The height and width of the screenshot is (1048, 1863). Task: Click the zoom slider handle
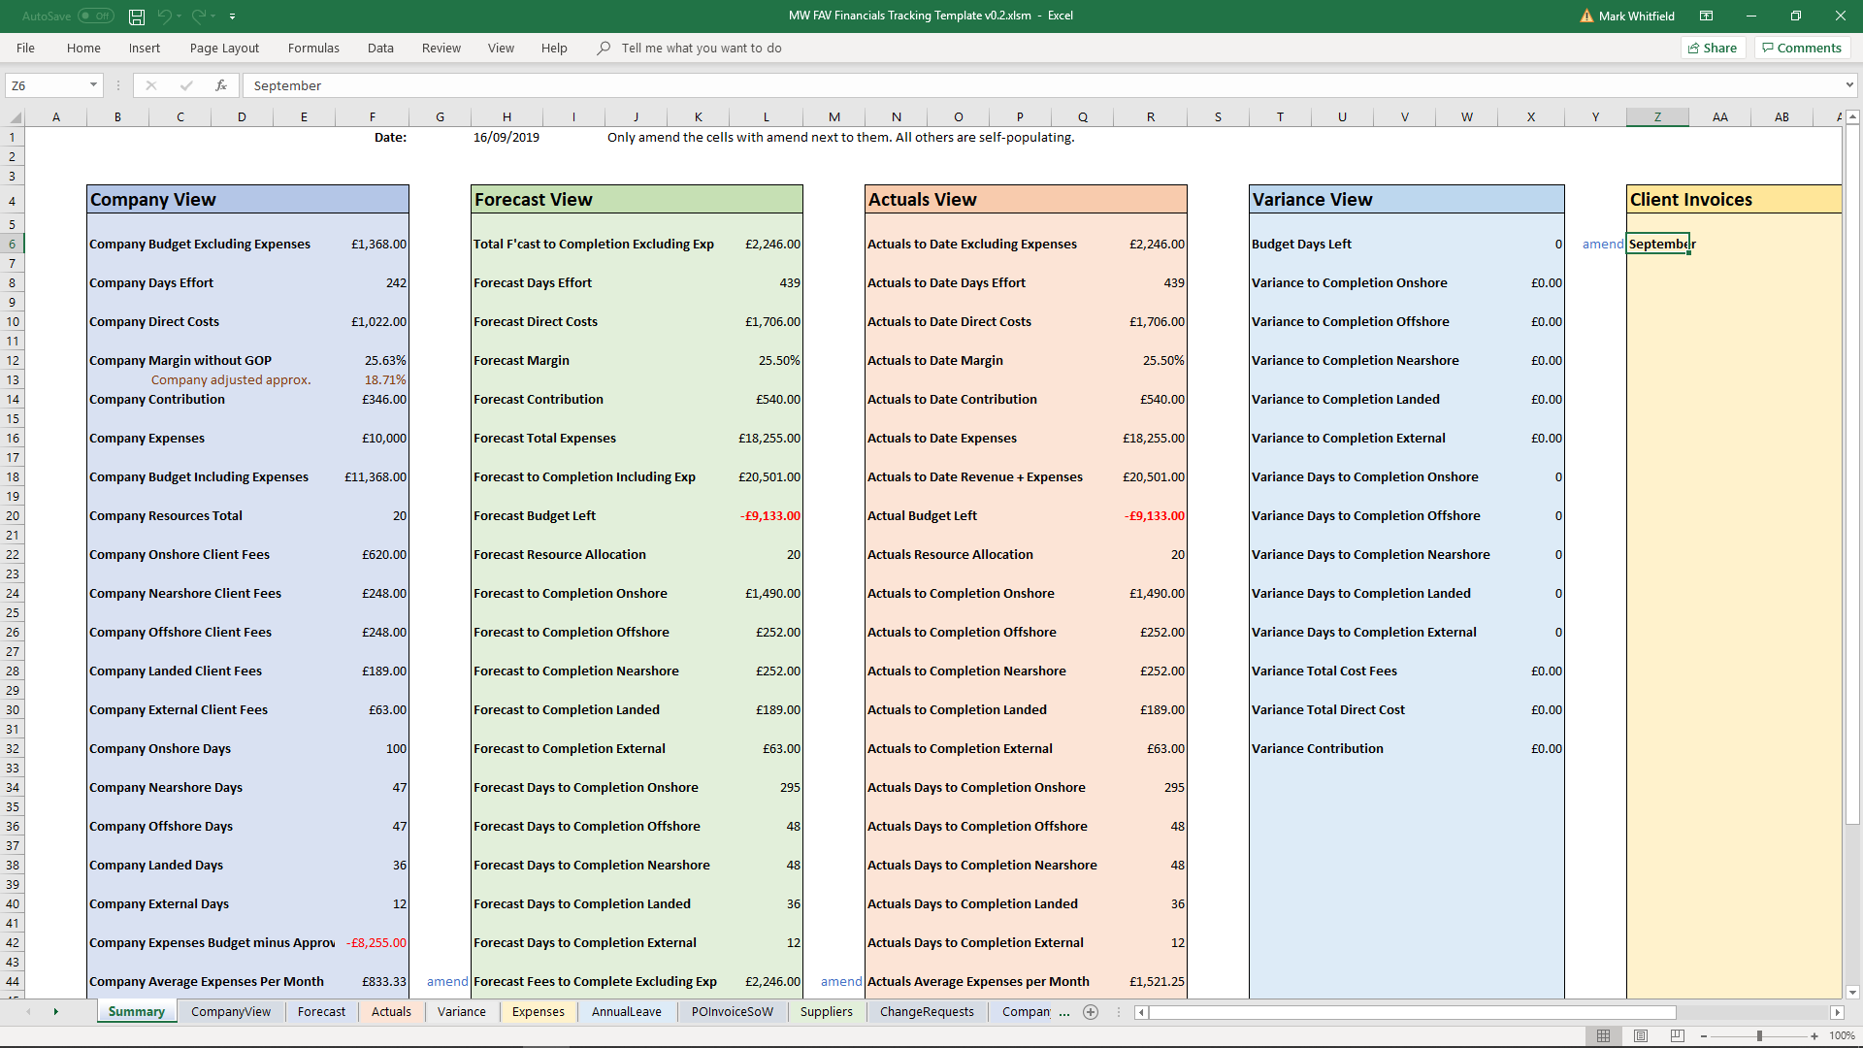tap(1759, 1035)
